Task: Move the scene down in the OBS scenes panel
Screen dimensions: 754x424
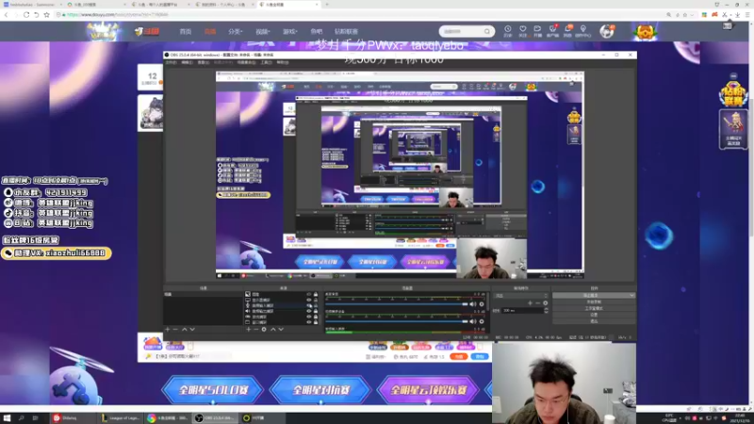Action: 192,329
